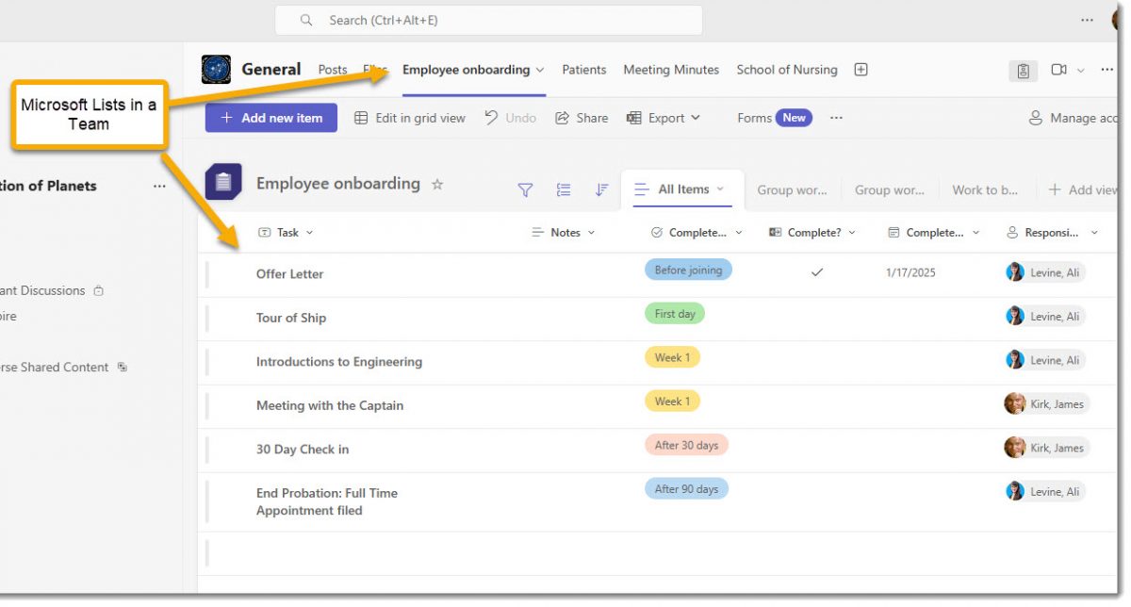Click inside the Teams search bar

[488, 20]
